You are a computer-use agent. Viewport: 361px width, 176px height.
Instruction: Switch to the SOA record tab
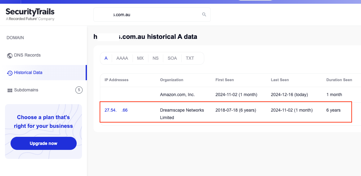coord(172,58)
